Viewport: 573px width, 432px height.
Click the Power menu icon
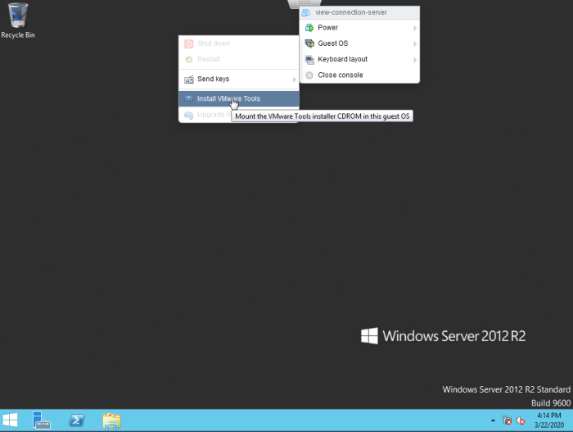tap(309, 28)
